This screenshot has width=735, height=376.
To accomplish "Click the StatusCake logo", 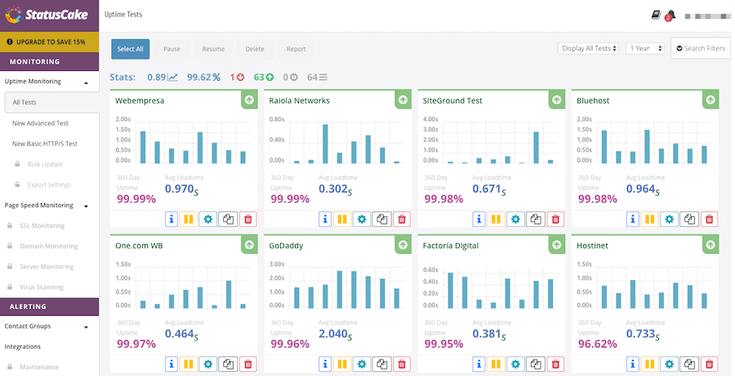I will (47, 15).
